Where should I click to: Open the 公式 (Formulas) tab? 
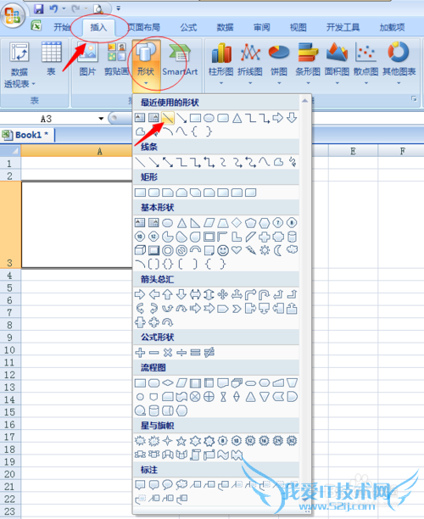point(188,27)
